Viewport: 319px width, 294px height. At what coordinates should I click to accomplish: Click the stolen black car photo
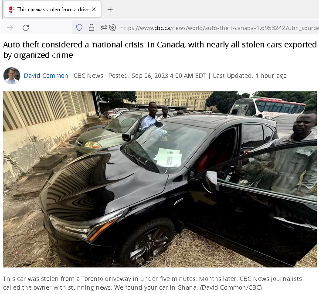[160, 179]
